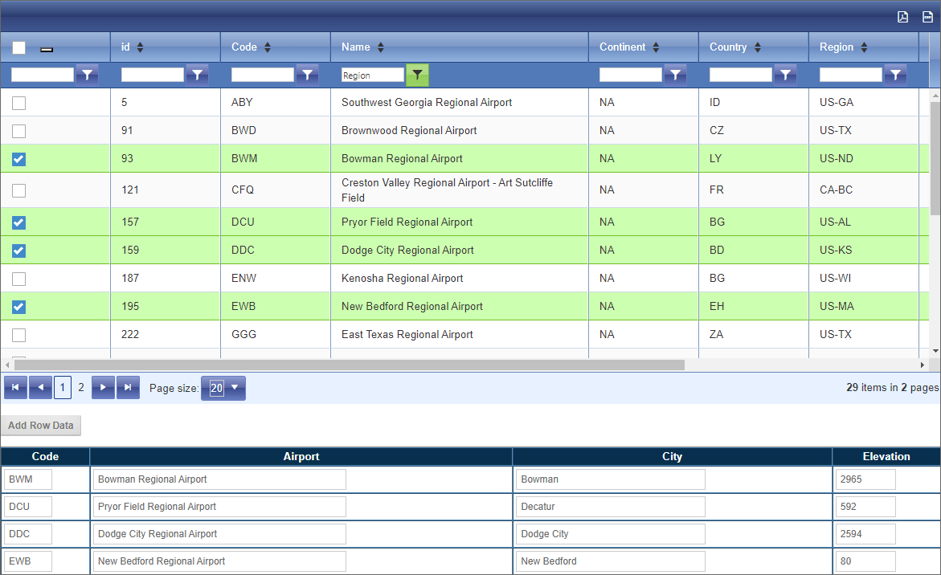The image size is (941, 575).
Task: Check the row for Brownwood Regional Airport
Action: pos(19,131)
